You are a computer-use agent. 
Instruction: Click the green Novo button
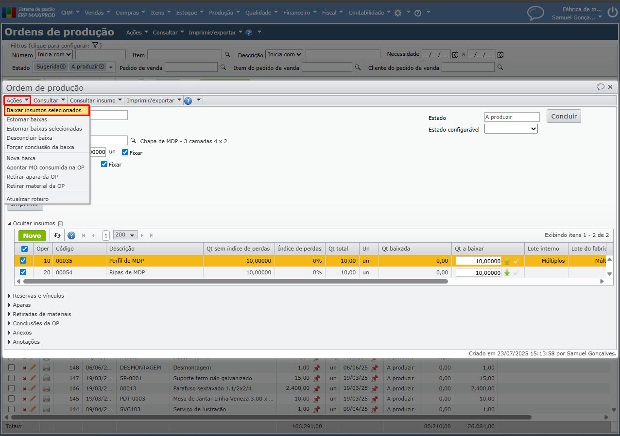[32, 235]
